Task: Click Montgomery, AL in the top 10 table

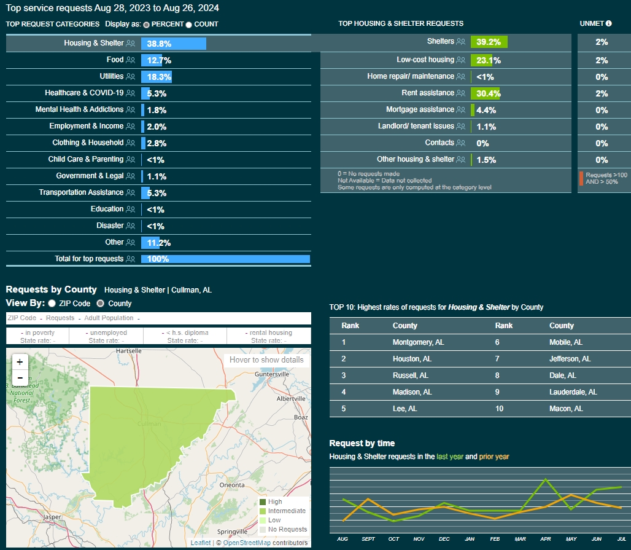Action: pos(414,342)
